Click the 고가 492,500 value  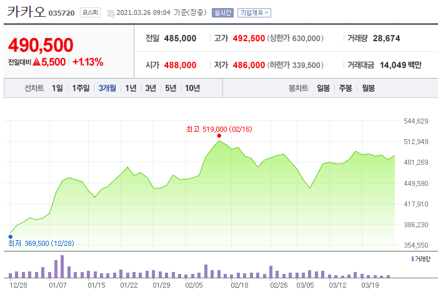pos(249,38)
